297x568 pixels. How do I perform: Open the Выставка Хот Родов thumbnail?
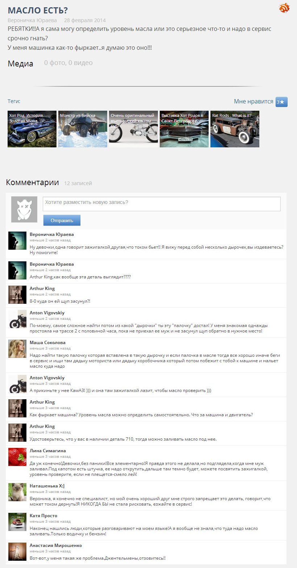[x=184, y=129]
